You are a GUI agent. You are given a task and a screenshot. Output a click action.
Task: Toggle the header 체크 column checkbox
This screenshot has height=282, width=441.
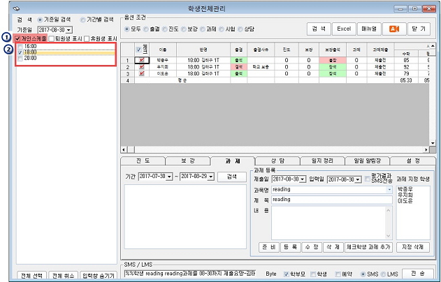click(x=137, y=50)
